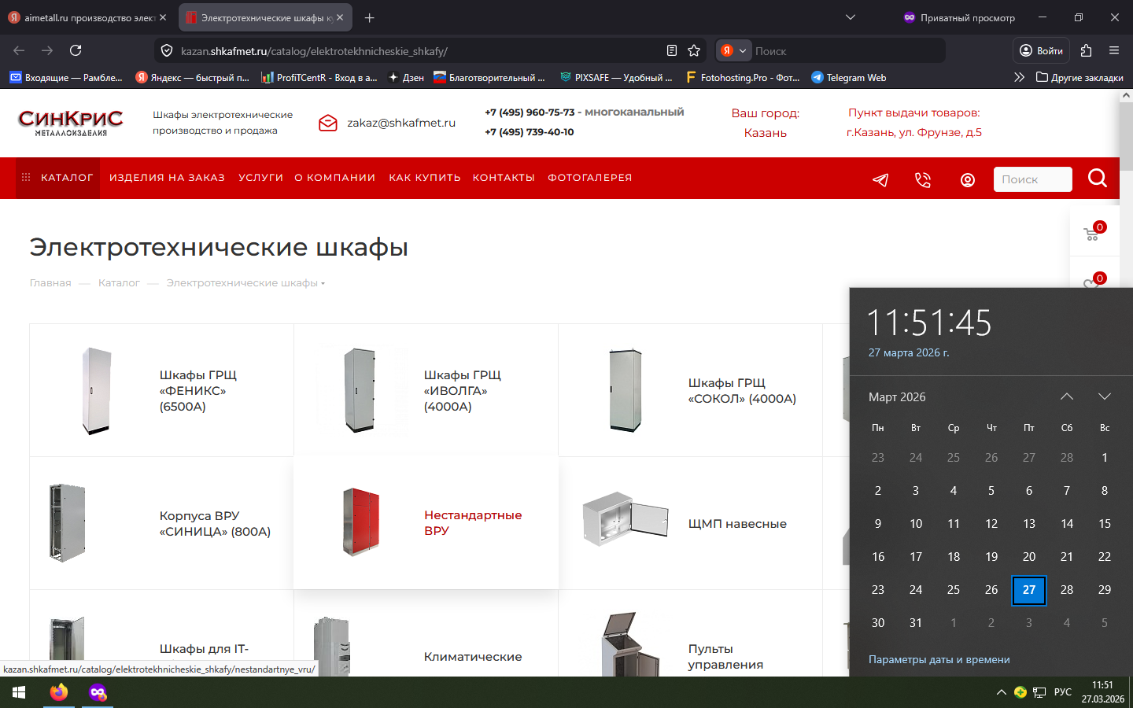Click the Каталог breadcrumb link
Viewport: 1133px width, 708px height.
119,283
